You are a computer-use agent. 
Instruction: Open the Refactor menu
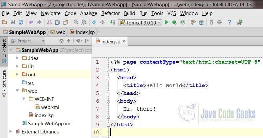[111, 13]
